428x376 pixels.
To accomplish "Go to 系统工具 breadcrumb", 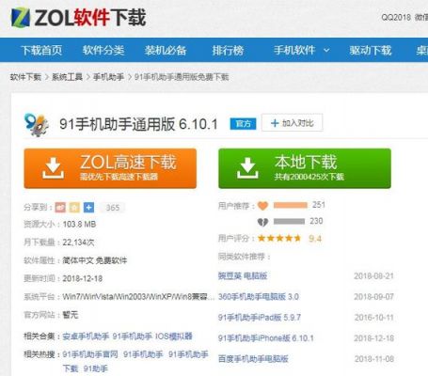I will (67, 77).
